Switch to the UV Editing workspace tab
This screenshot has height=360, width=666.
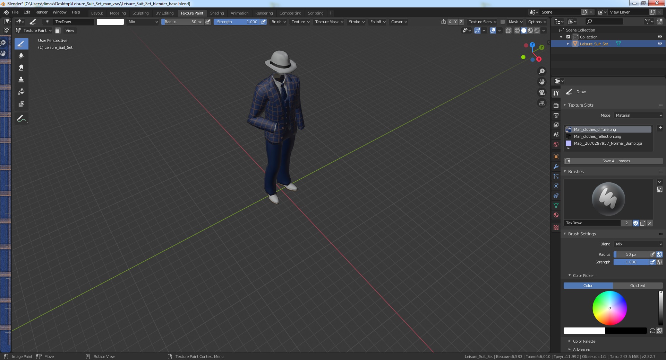coord(164,13)
